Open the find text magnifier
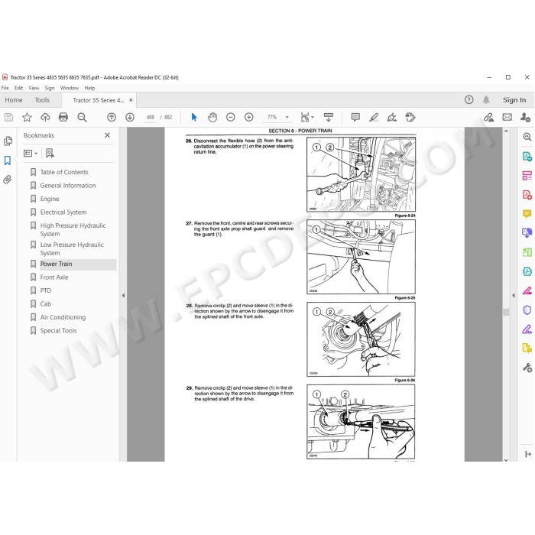Viewport: 535px width, 535px height. pyautogui.click(x=82, y=118)
